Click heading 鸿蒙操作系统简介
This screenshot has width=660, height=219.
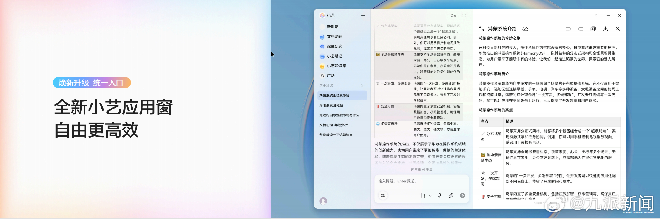pos(494,74)
